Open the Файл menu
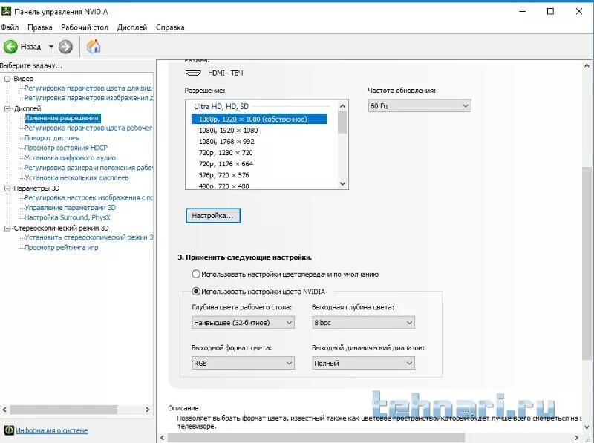 [x=10, y=27]
